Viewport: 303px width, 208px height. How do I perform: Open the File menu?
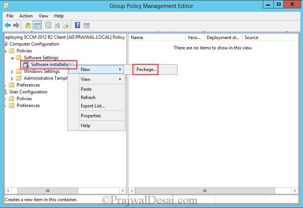point(10,16)
